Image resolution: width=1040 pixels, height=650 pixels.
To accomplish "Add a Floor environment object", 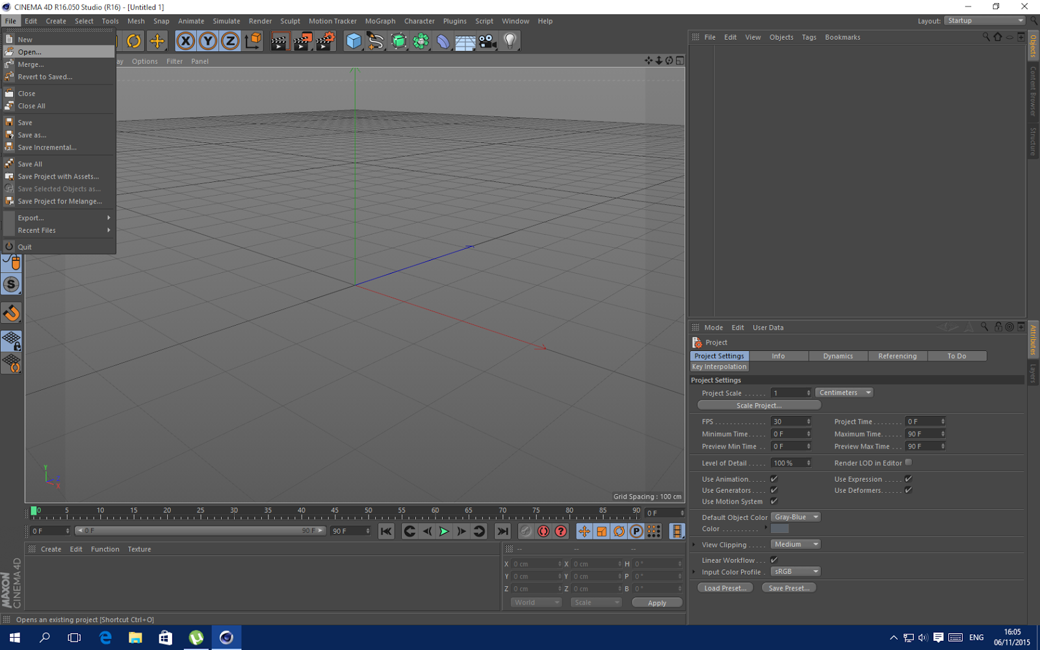I will 465,41.
